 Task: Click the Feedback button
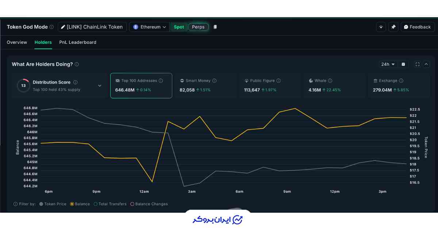coord(417,27)
